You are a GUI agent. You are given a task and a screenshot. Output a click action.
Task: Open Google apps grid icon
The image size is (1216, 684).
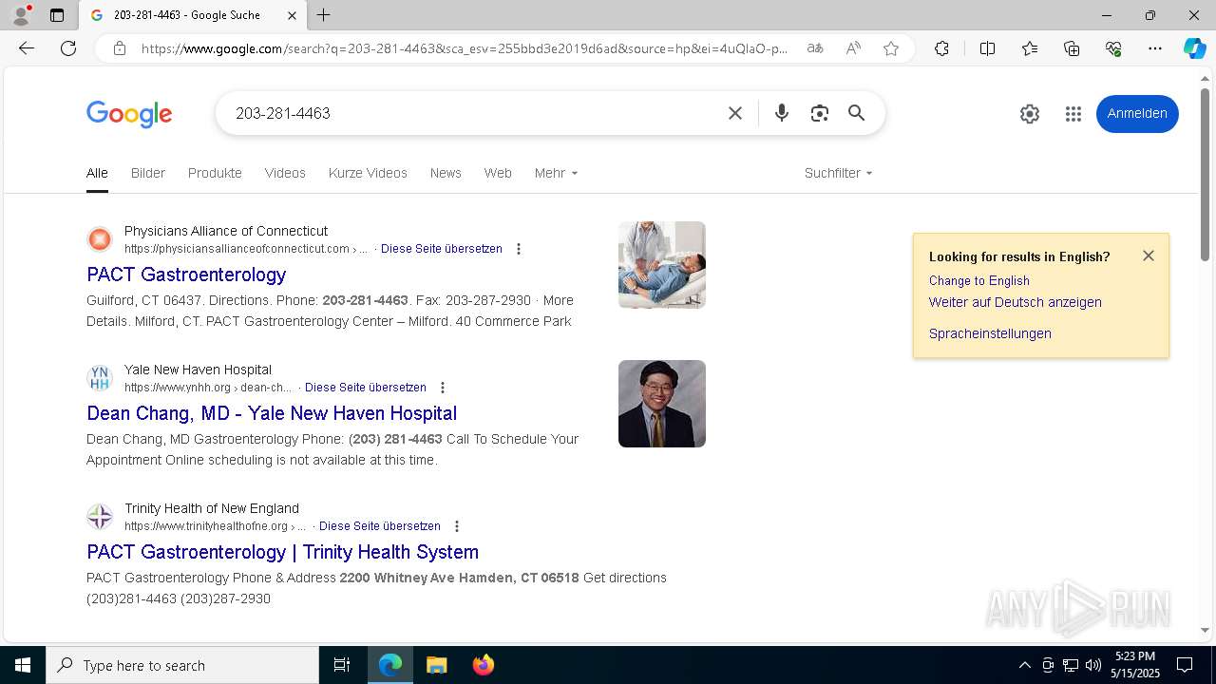[1073, 114]
